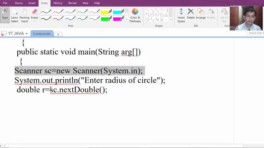
Task: Select the green highlighter
Action: (x=106, y=18)
